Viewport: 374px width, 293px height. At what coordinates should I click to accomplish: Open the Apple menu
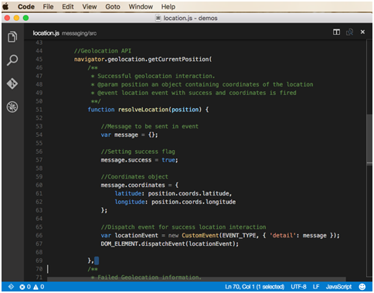click(5, 6)
